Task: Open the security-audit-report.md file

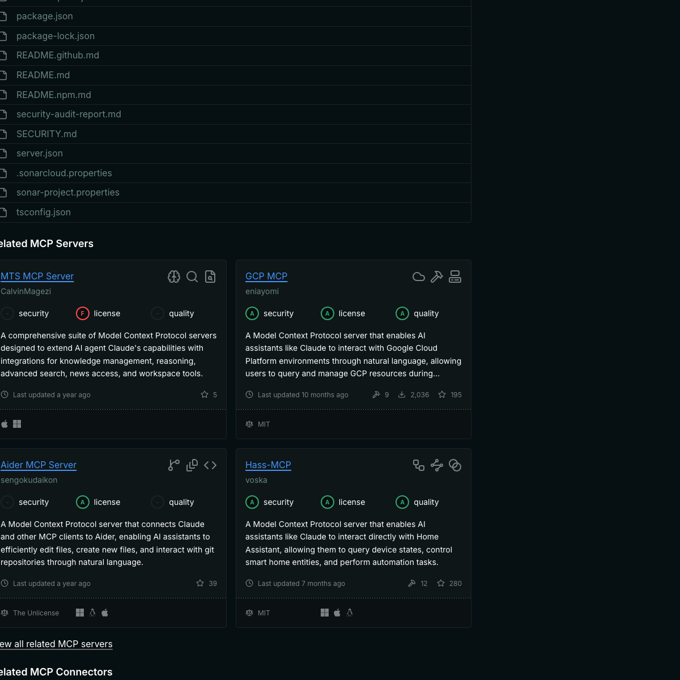Action: click(69, 114)
